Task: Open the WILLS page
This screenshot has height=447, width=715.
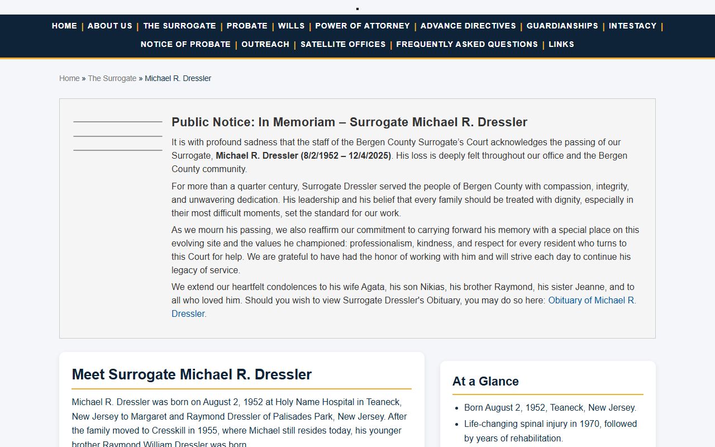Action: click(291, 26)
